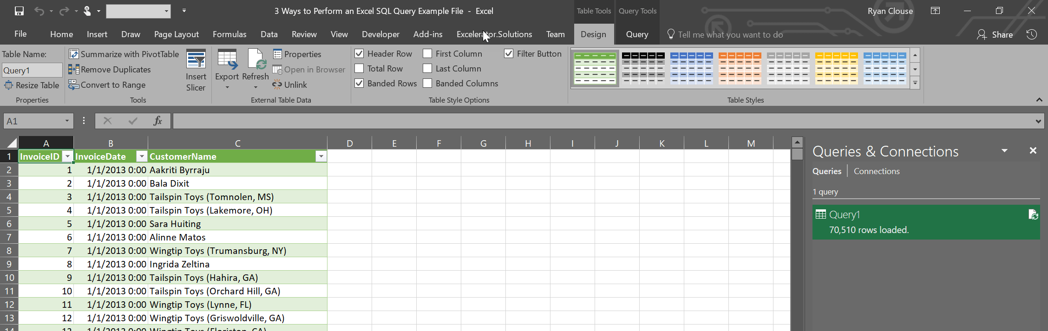Open InvoiceID column filter dropdown

[x=67, y=156]
